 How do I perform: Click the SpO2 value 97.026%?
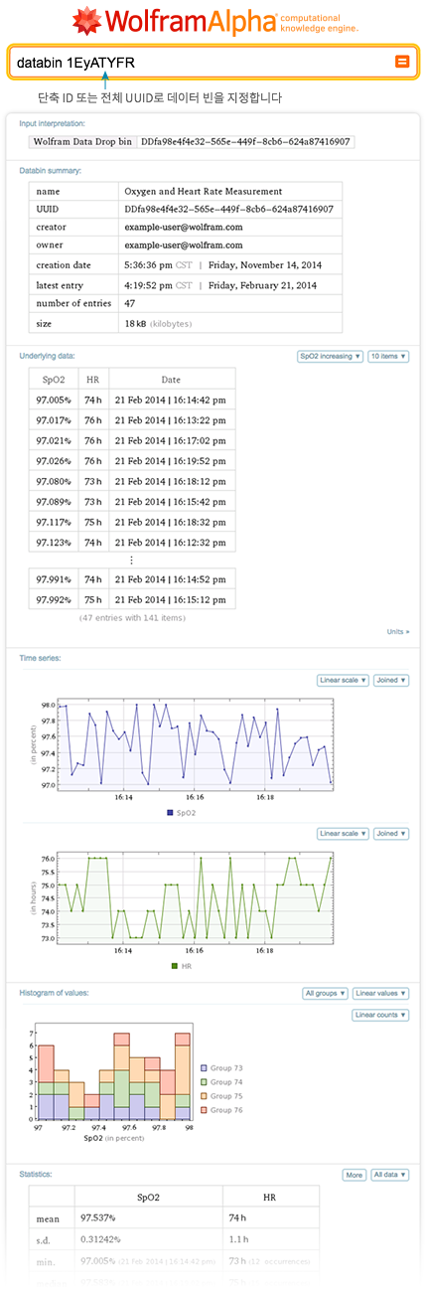(x=54, y=461)
